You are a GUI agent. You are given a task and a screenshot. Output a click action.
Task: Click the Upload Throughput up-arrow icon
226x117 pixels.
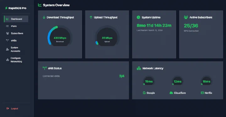91,18
